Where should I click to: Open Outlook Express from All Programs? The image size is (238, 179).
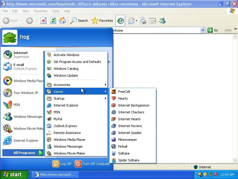pyautogui.click(x=76, y=126)
